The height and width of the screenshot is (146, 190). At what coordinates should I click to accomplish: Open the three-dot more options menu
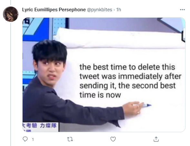(182, 10)
